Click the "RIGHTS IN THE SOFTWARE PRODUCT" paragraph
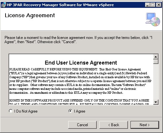 point(79,102)
